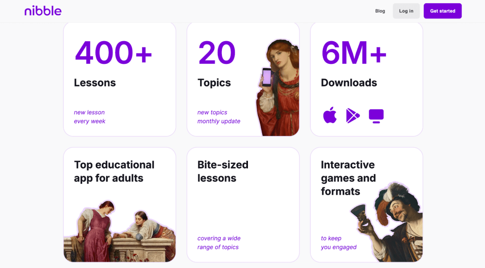Click the purple Get started button

(442, 11)
